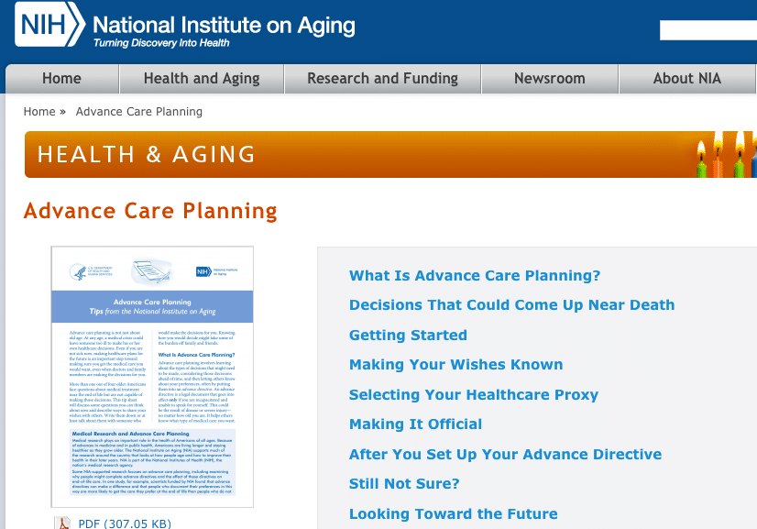Select the Research and Funding tab
The image size is (757, 529).
383,78
